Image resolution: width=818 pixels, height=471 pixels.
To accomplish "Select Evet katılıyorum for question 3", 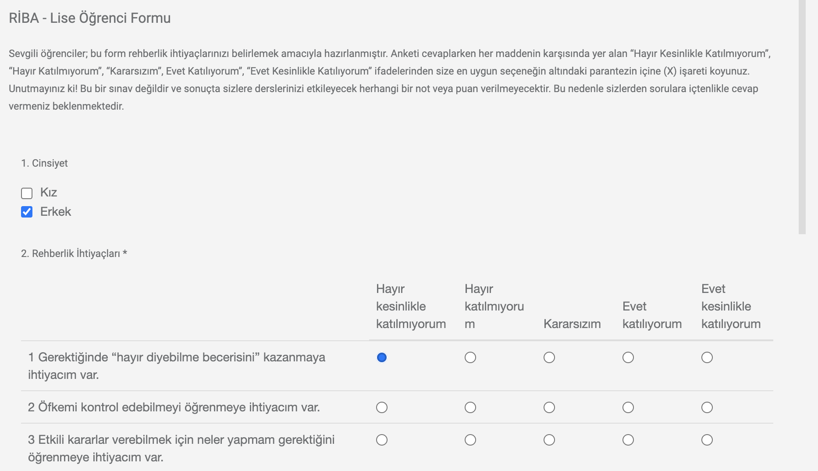I will click(628, 439).
